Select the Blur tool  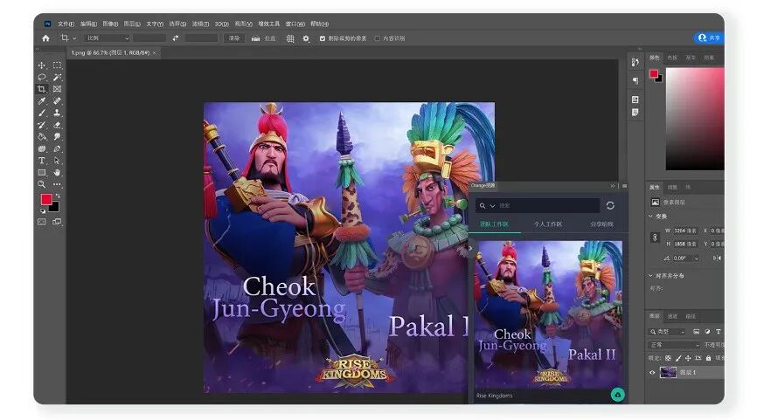point(41,148)
